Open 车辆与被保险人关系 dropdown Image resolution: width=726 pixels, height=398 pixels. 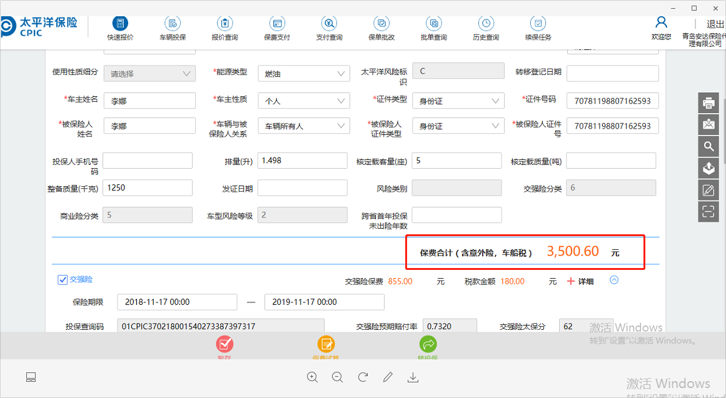[x=303, y=126]
